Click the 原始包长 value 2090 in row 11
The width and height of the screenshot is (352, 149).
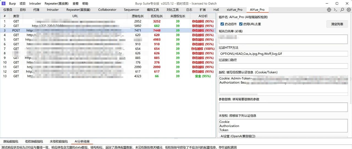[138, 67]
